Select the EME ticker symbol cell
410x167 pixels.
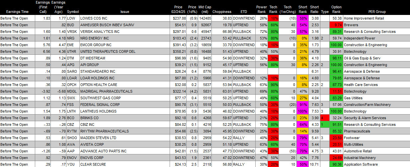coord(73,45)
